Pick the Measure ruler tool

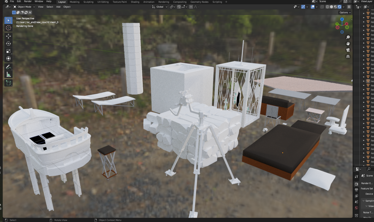tap(8, 75)
